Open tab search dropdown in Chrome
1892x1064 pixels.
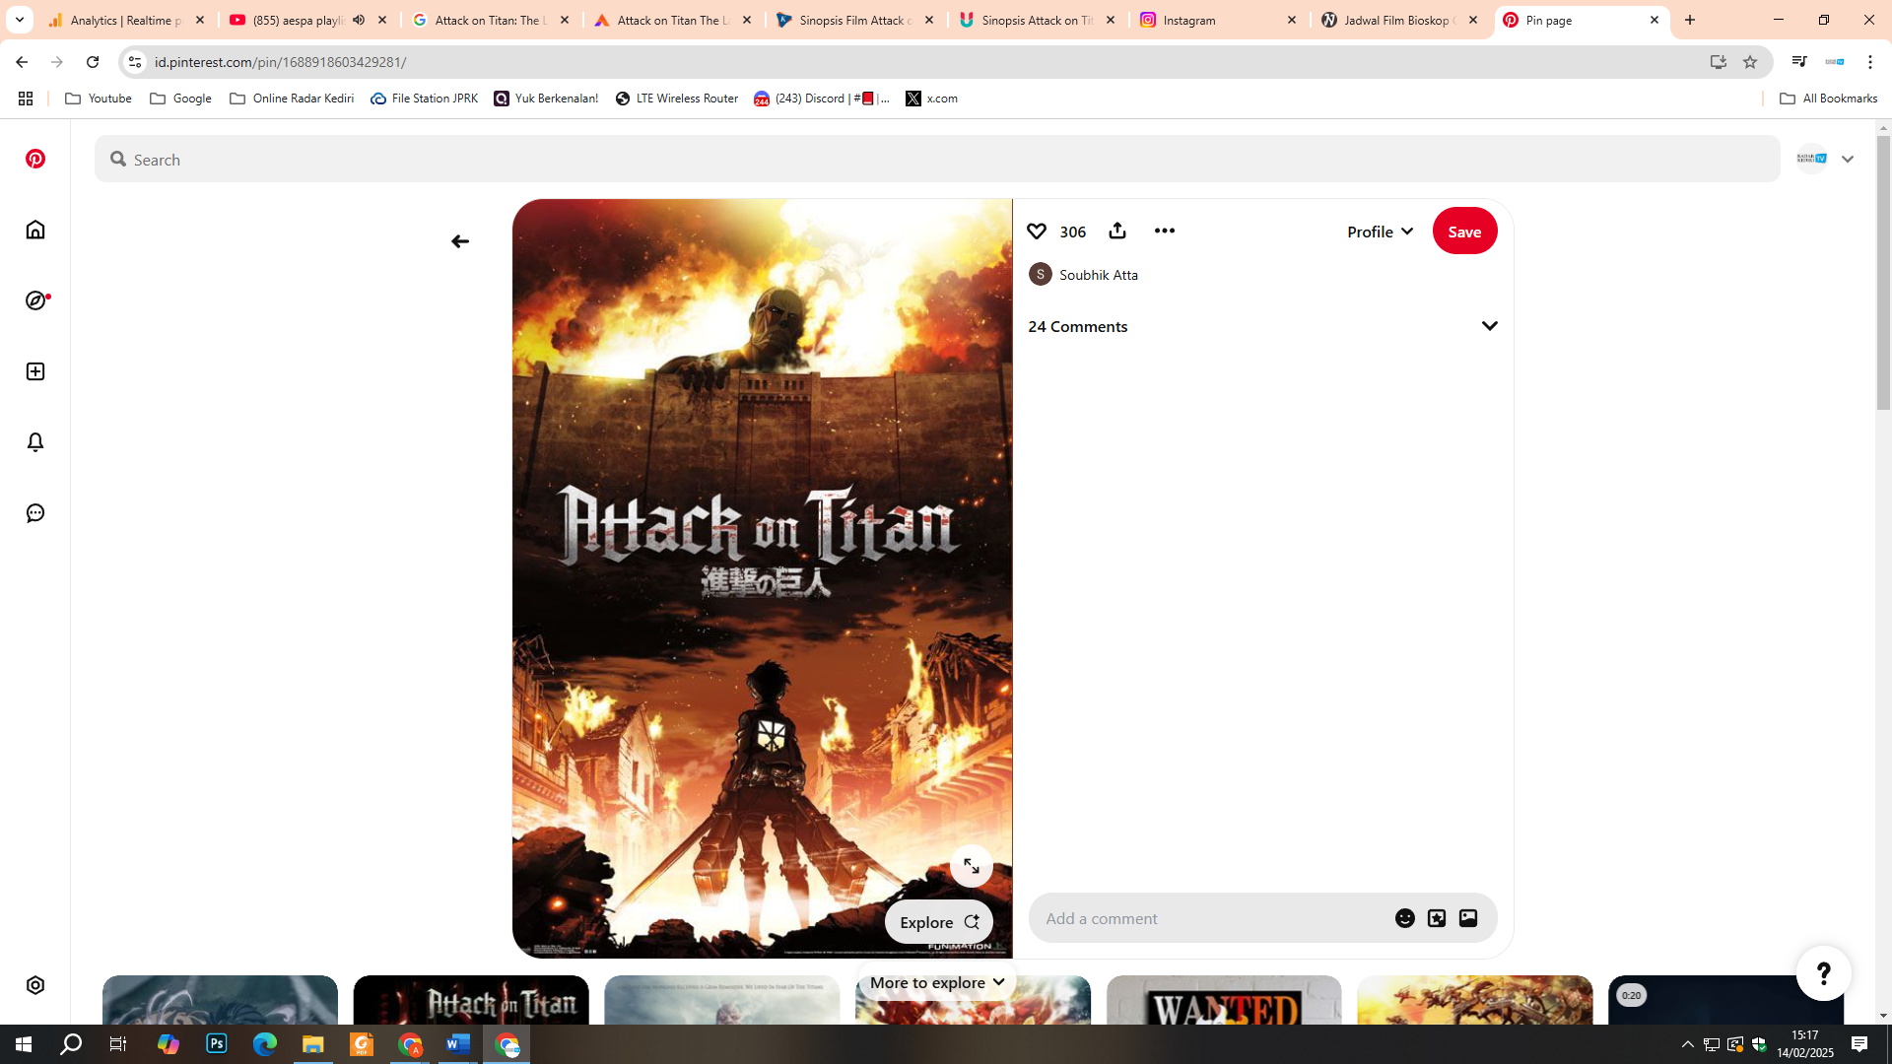pyautogui.click(x=20, y=20)
